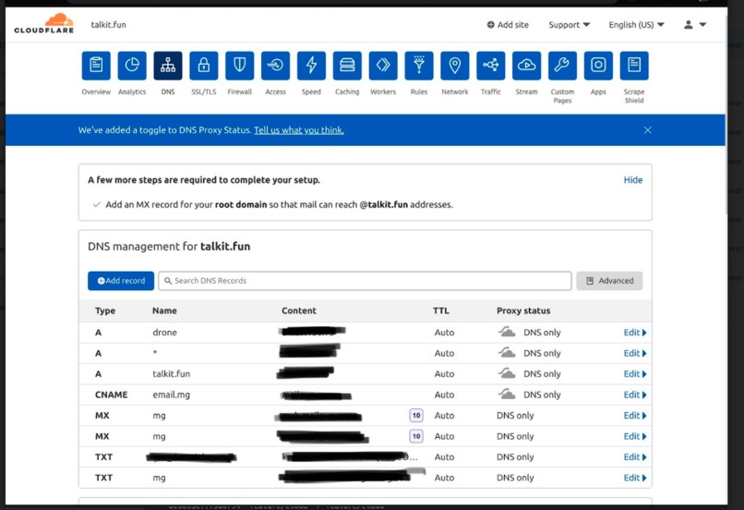Expand Edit for the first MX mg record
This screenshot has width=744, height=510.
tap(635, 416)
